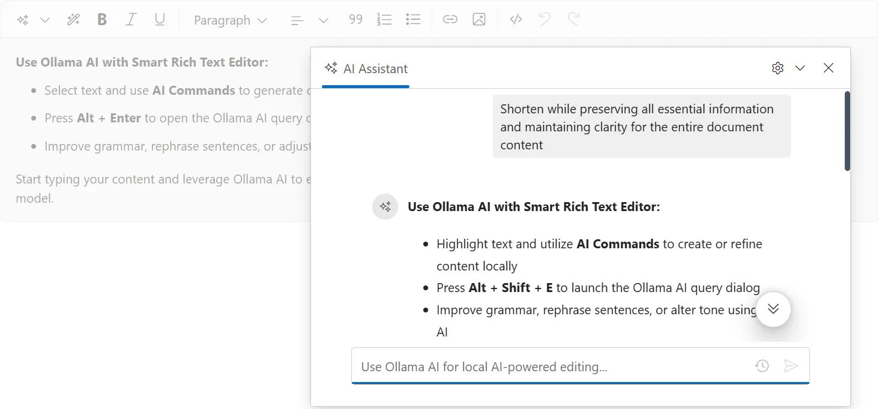Send the prompt with paper plane icon

(791, 366)
